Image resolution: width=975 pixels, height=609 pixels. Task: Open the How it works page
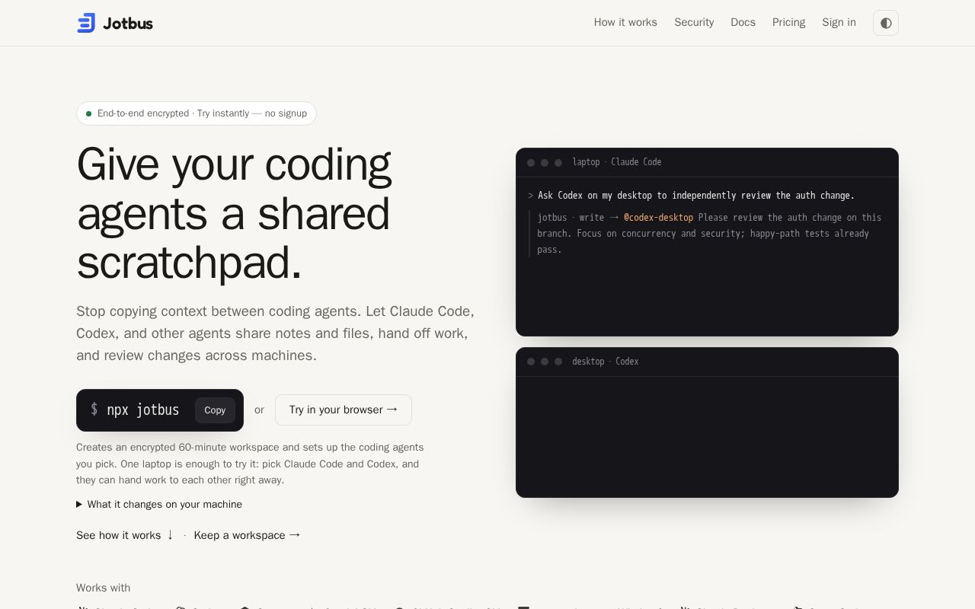625,23
